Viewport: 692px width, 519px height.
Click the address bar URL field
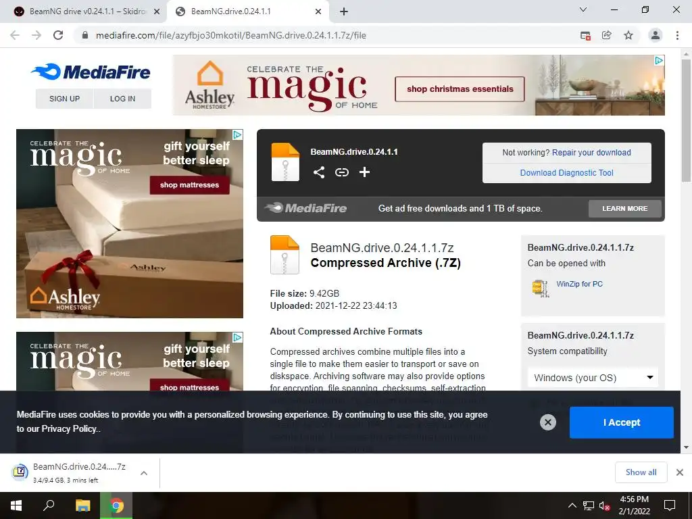[326, 35]
